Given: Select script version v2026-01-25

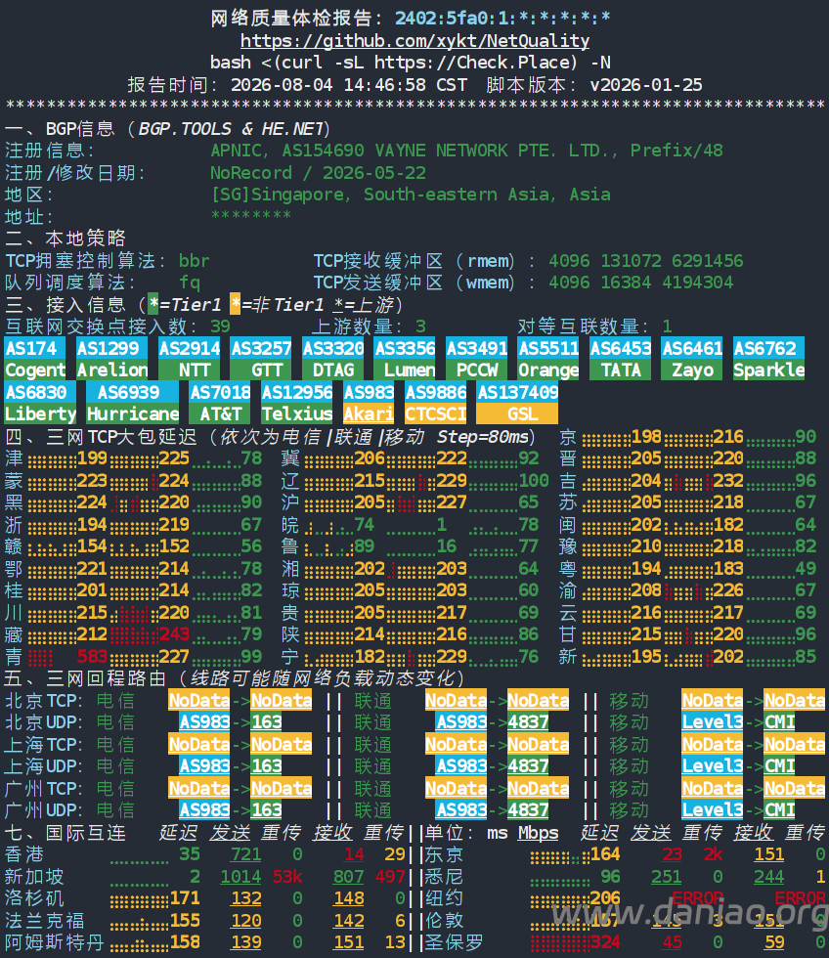Looking at the screenshot, I should (646, 84).
